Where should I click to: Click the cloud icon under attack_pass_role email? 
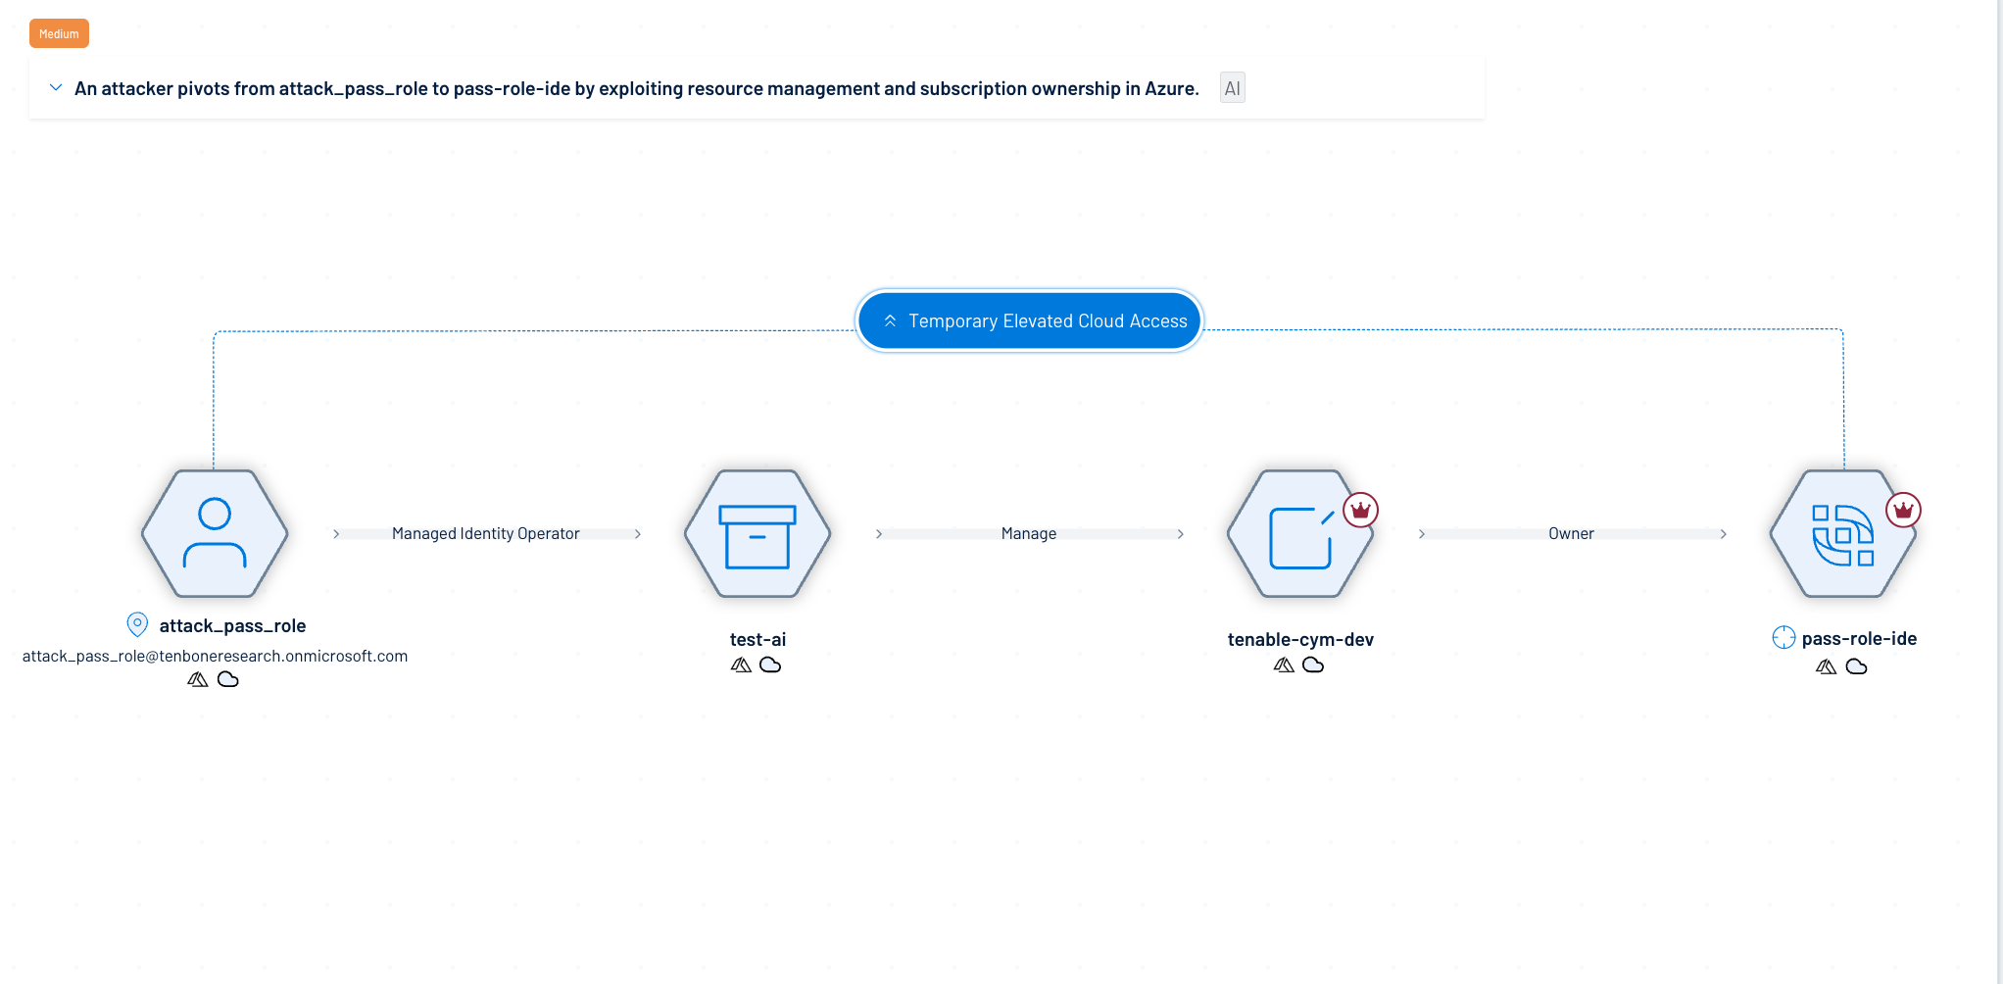coord(228,679)
